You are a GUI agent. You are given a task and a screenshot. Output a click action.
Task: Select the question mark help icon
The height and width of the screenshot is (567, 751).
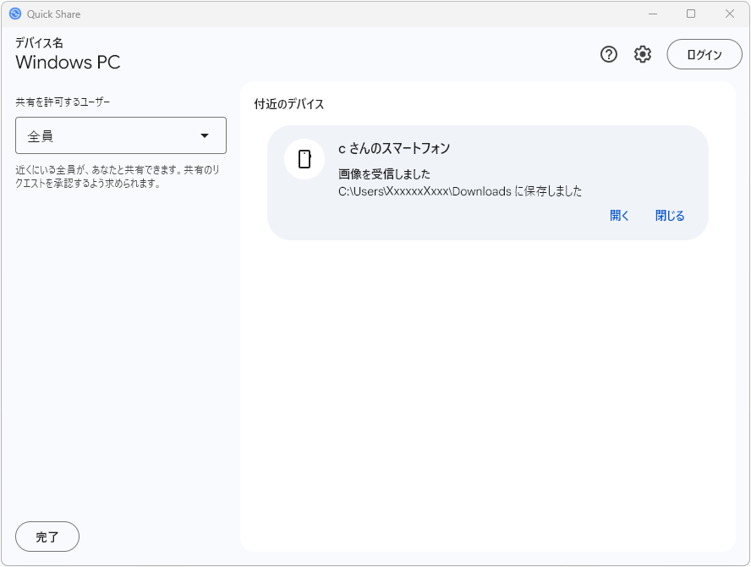(x=608, y=54)
